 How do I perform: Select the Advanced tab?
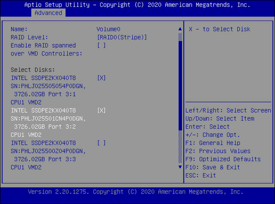48,13
